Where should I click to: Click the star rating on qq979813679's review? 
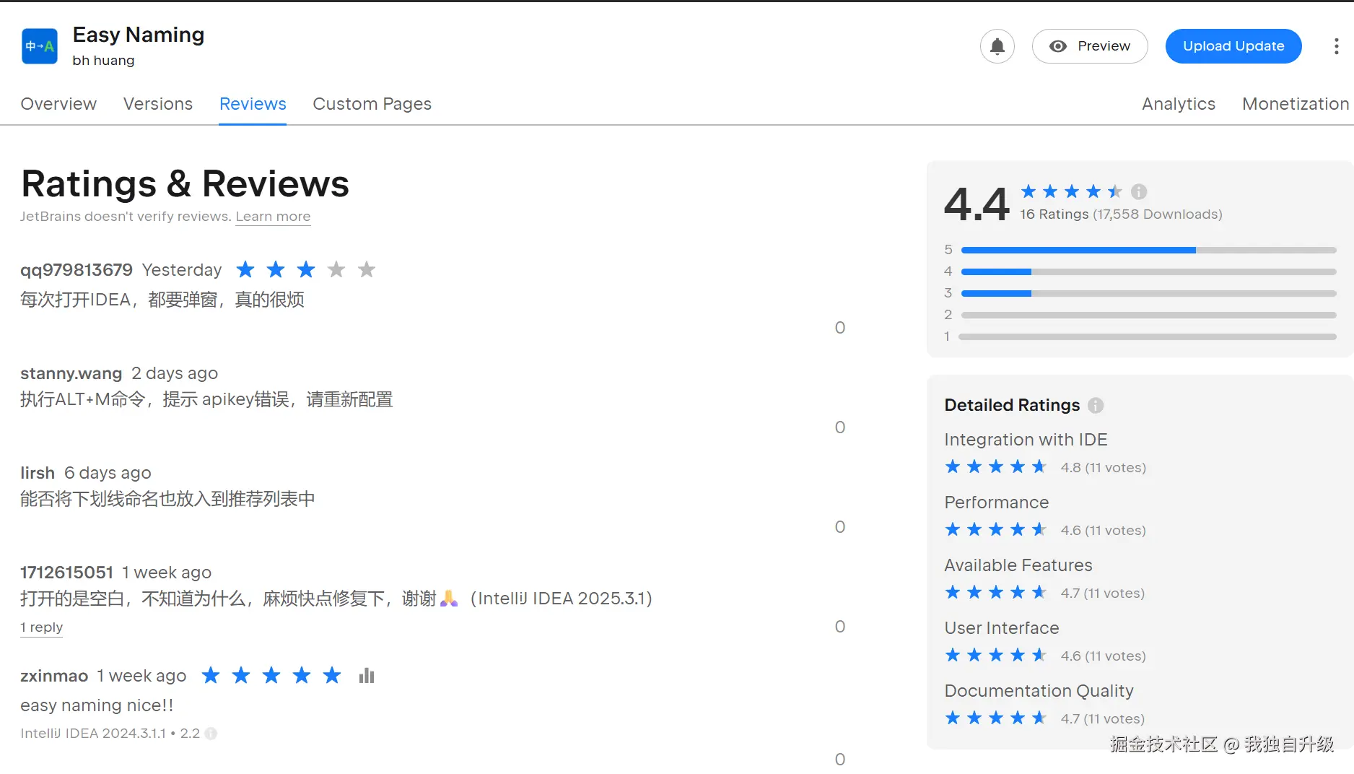[x=306, y=270]
